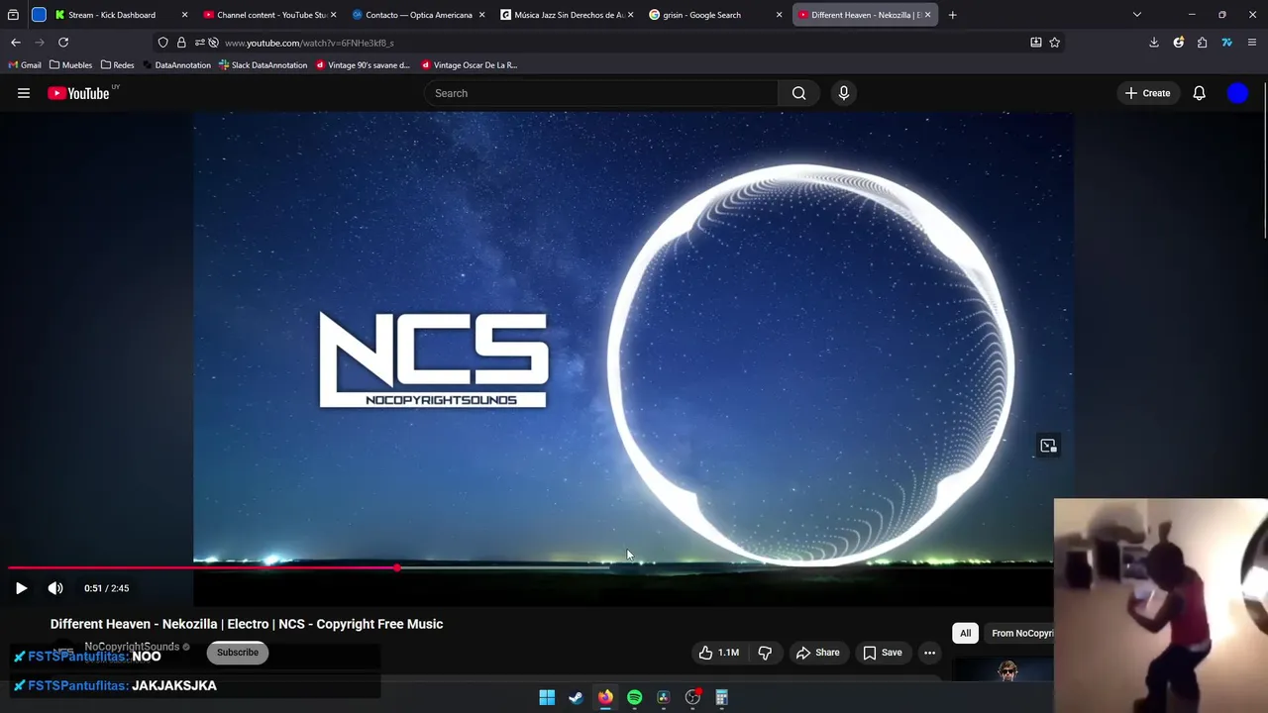Bookmark this page with star
1268x713 pixels.
[1054, 43]
